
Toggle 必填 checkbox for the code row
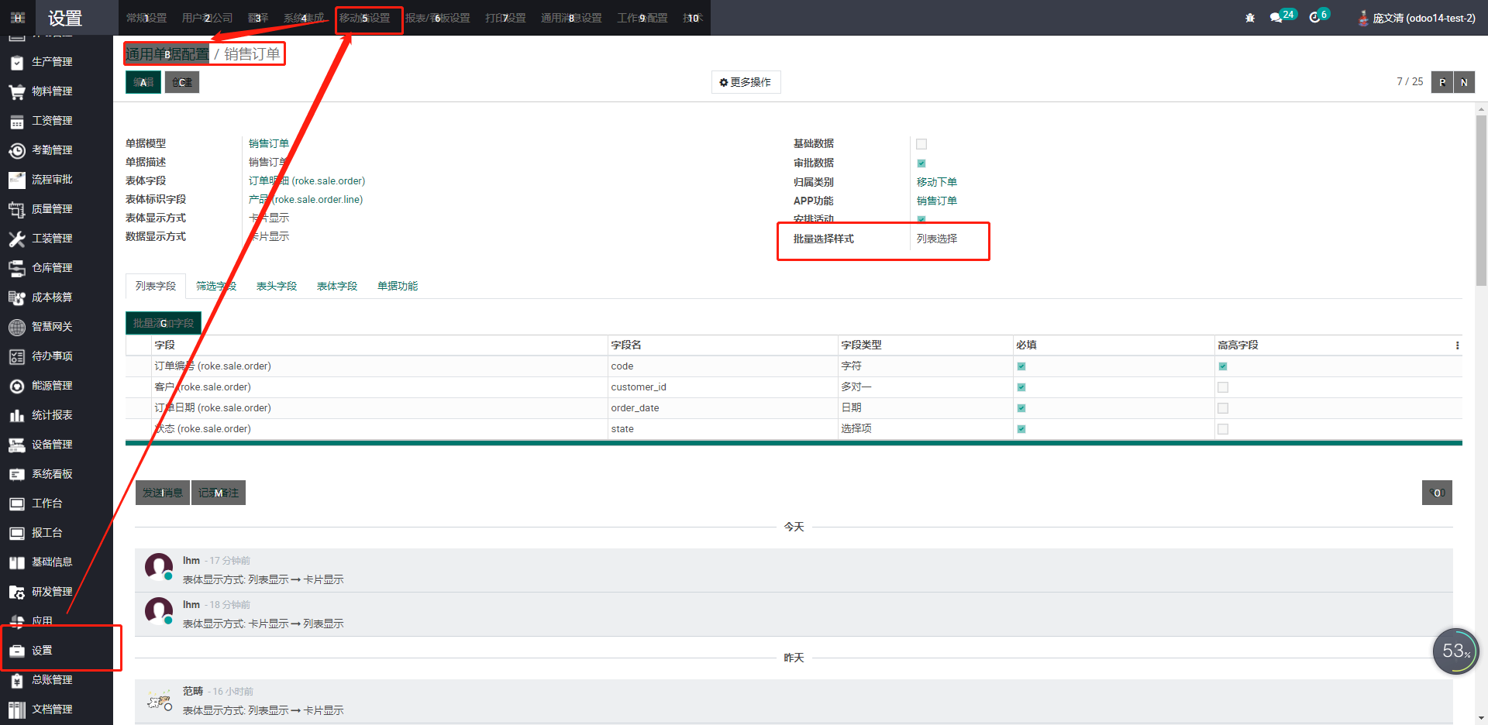pos(1021,366)
